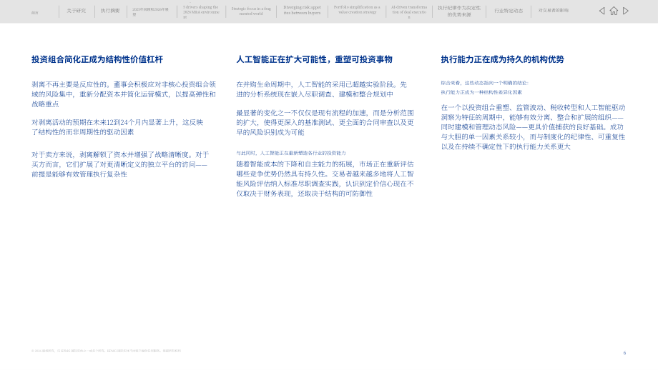Click the page number 6
This screenshot has height=370, width=658.
click(x=624, y=354)
